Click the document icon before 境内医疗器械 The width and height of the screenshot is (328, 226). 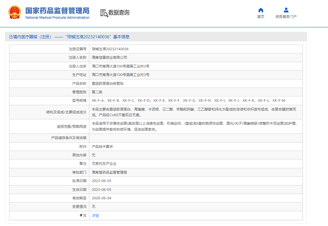(x=11, y=37)
